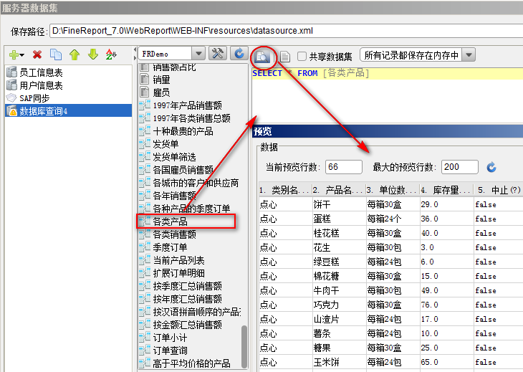523x372 pixels.
Task: Click the 巧克力 product cell
Action: point(339,305)
